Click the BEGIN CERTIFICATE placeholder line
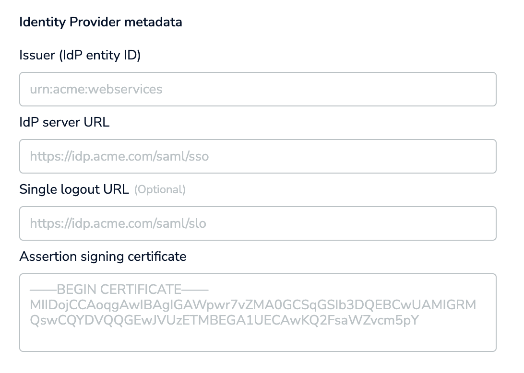The height and width of the screenshot is (373, 524). coord(119,290)
